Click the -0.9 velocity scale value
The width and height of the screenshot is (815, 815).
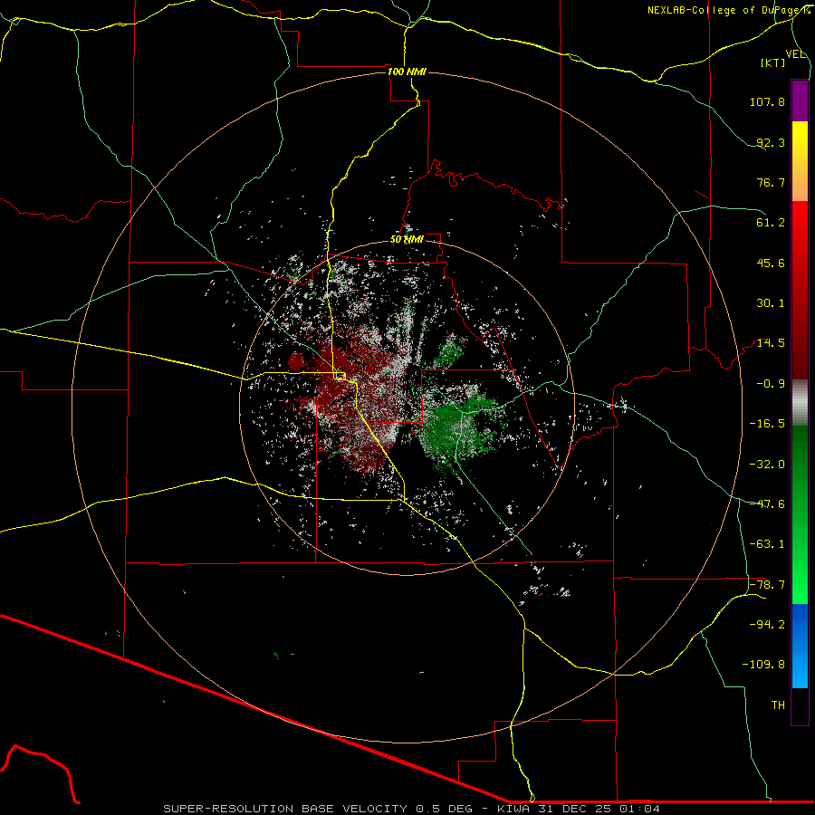click(771, 384)
